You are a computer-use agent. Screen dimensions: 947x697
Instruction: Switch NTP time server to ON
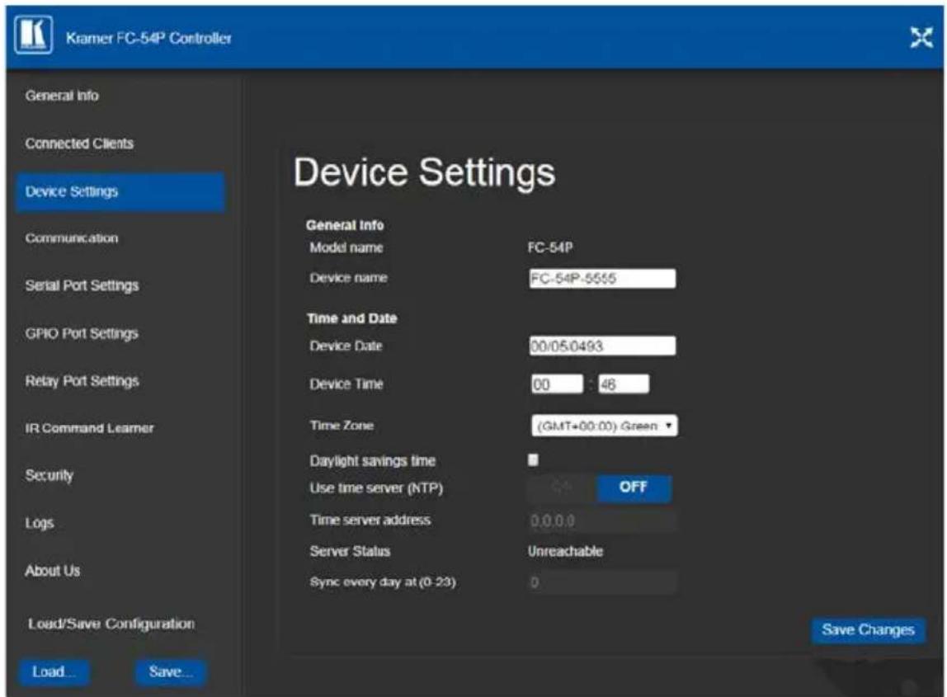point(563,488)
